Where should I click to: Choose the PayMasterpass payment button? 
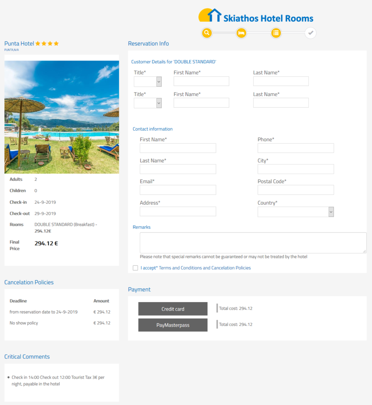(x=173, y=325)
